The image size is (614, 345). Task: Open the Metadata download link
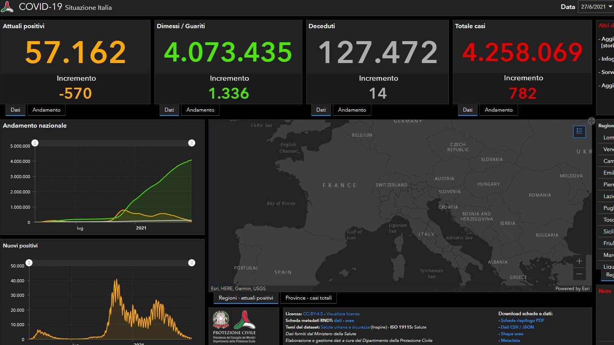pos(510,340)
